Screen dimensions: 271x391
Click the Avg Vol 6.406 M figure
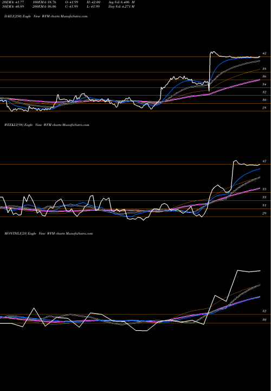(x=121, y=2)
